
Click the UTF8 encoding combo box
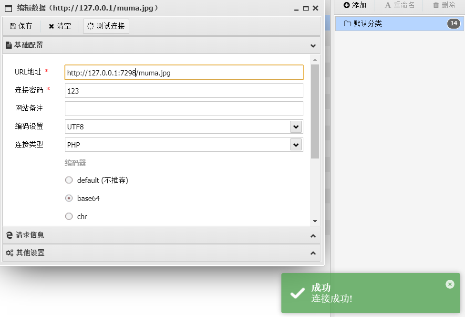pos(184,127)
